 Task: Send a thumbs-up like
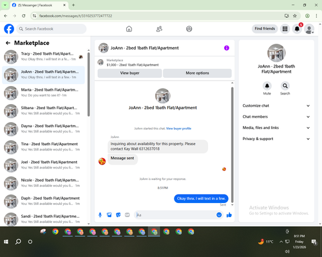(x=229, y=215)
